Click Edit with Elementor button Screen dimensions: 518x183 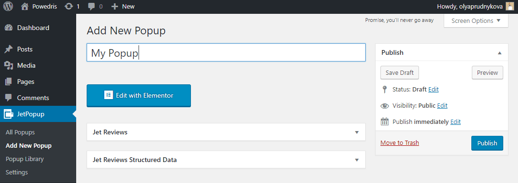[x=139, y=96]
